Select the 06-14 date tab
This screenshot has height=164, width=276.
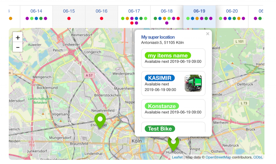[36, 11]
